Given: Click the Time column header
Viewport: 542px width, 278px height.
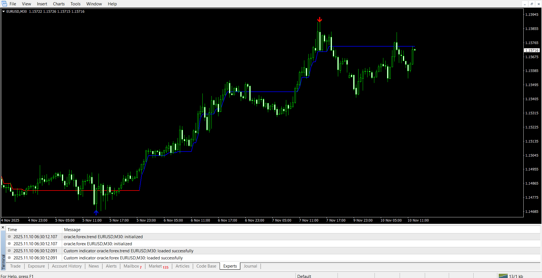Looking at the screenshot, I should (x=12, y=230).
